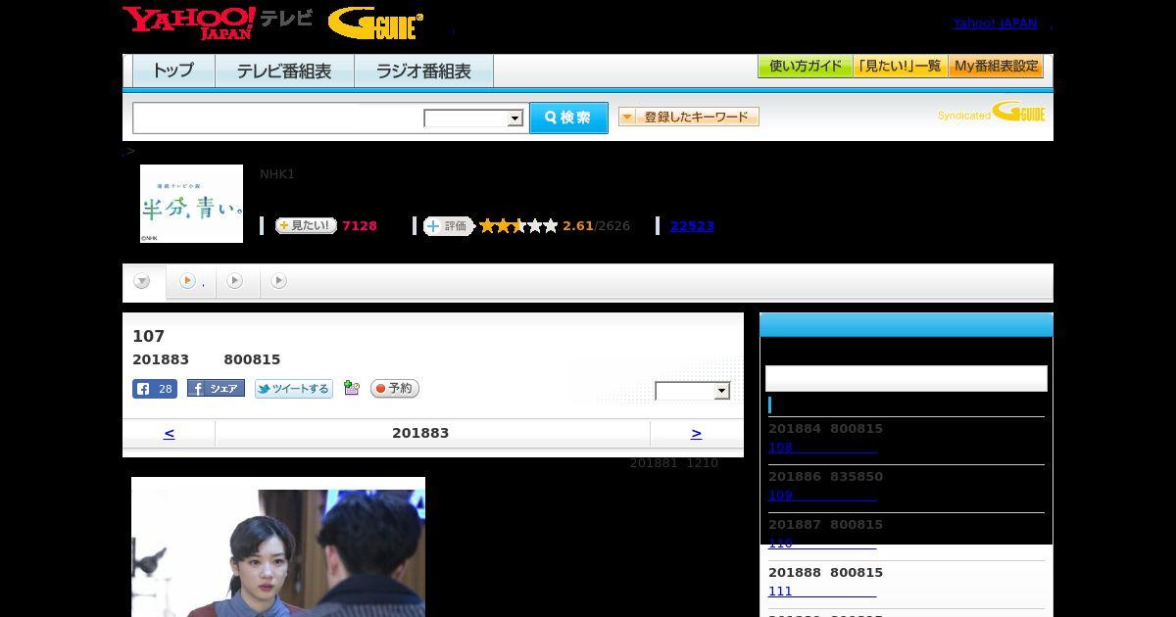1176x617 pixels.
Task: Open the dropdown beside 予約 button
Action: [x=693, y=391]
